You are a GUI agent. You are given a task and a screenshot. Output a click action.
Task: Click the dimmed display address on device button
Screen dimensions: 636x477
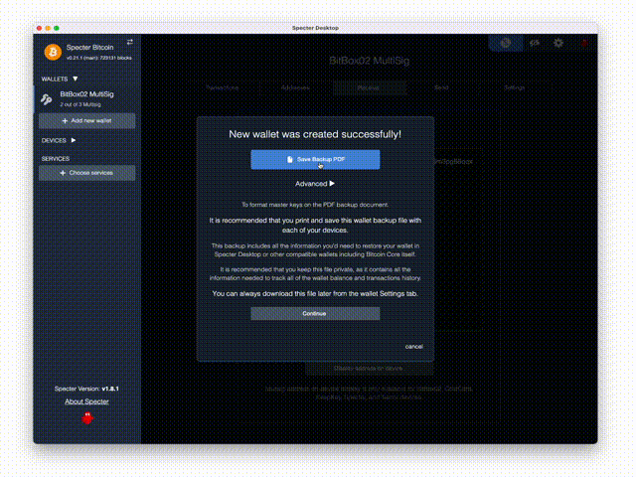pos(369,369)
